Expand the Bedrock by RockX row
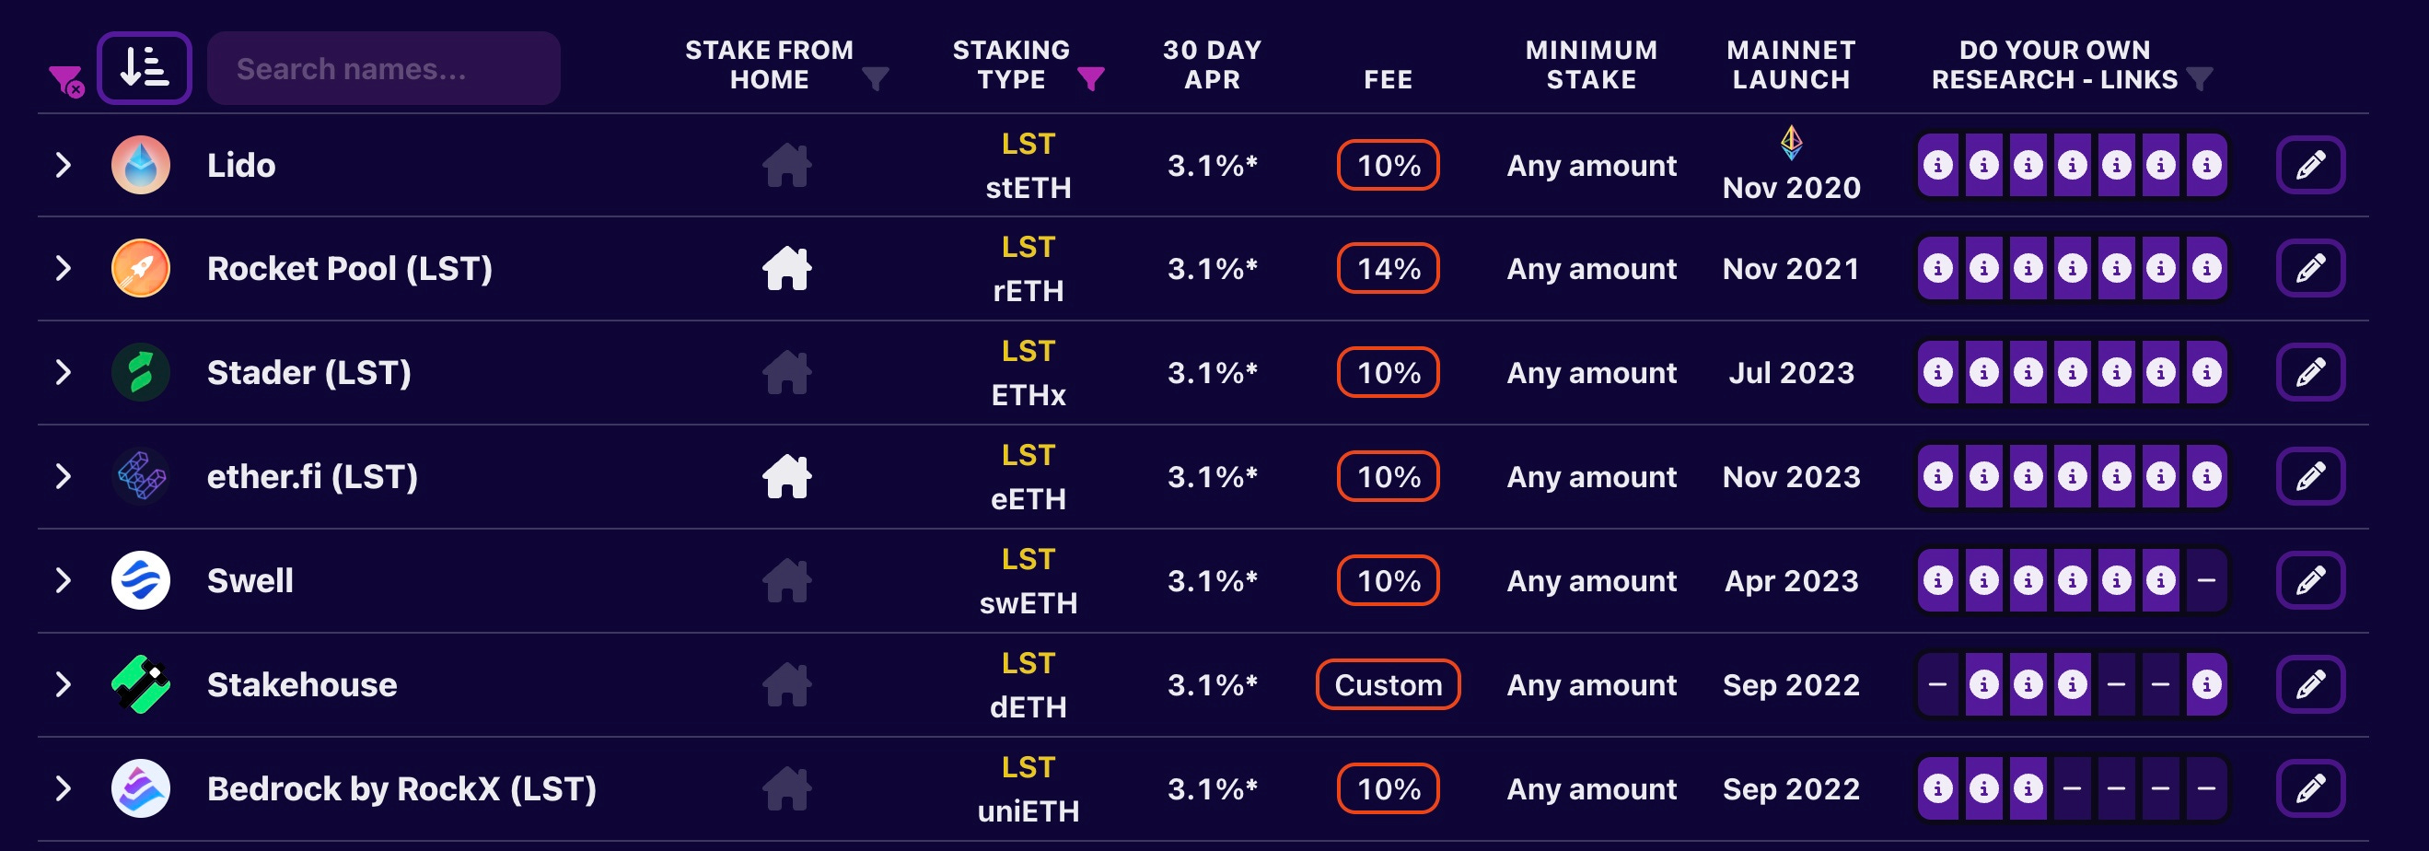Viewport: 2429px width, 851px height. 64,787
